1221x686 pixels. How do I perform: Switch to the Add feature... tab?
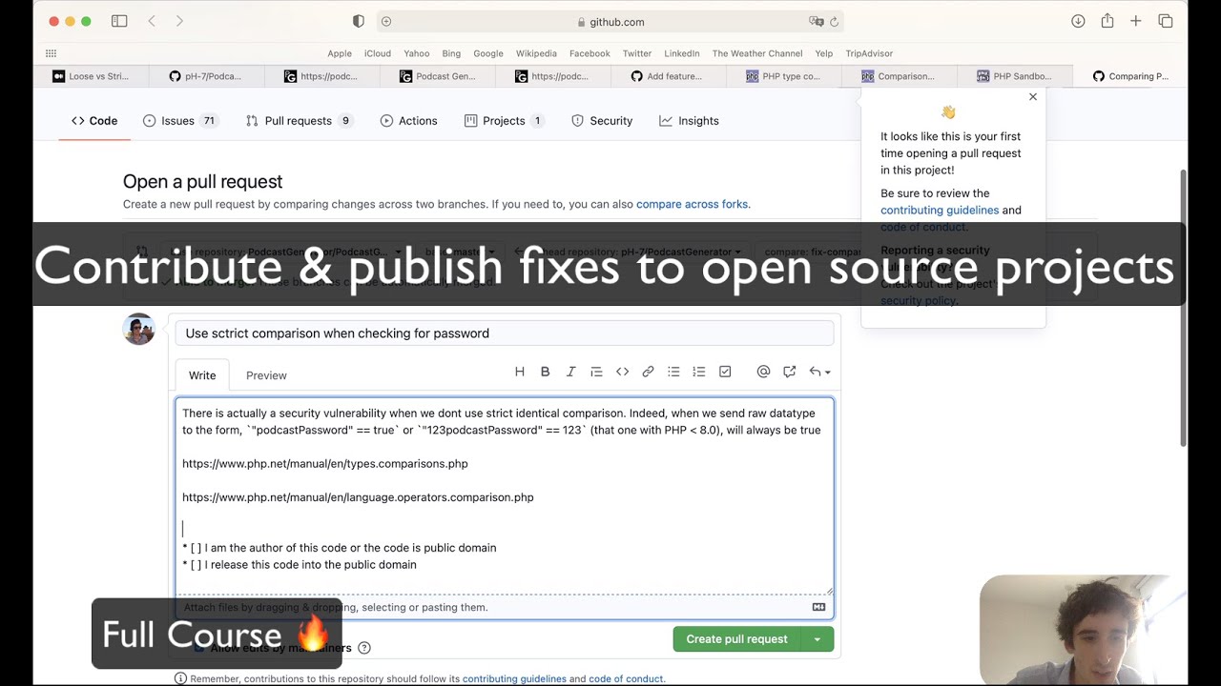point(668,76)
